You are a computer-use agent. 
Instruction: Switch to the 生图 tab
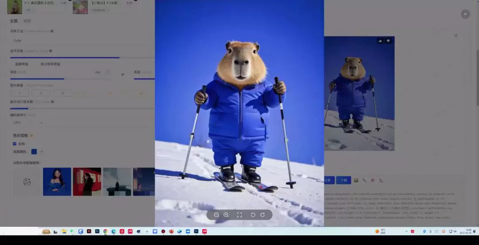pyautogui.click(x=14, y=21)
